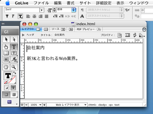Viewport: 153px width, 114px height.
Task: Open the ファイル menu
Action: (x=41, y=3)
